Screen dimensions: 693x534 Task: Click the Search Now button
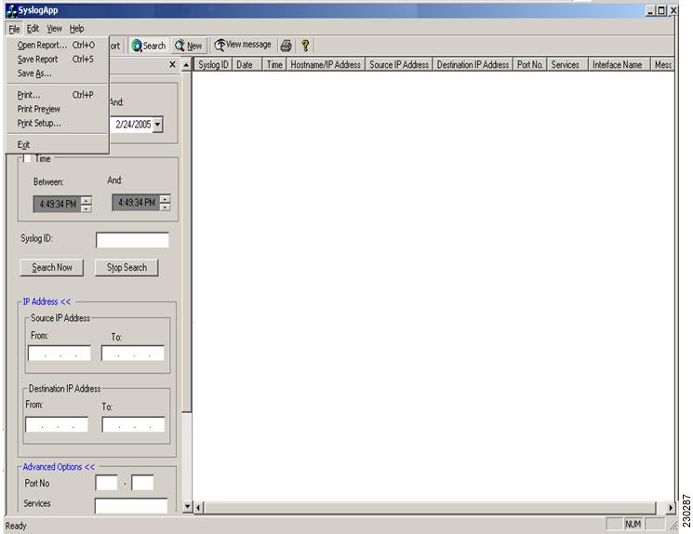click(x=52, y=267)
